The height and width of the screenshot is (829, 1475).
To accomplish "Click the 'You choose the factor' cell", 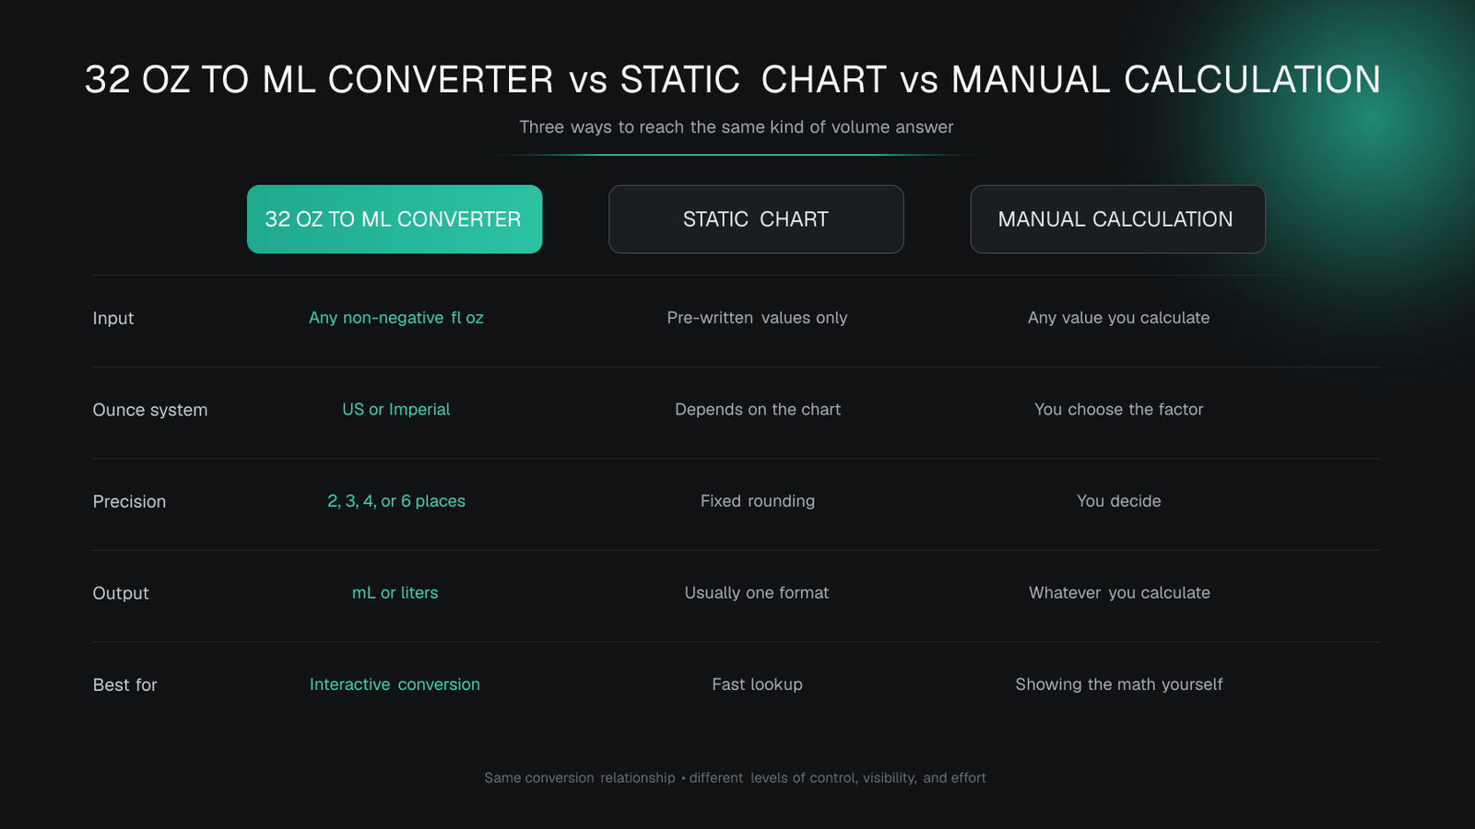I will coord(1118,409).
